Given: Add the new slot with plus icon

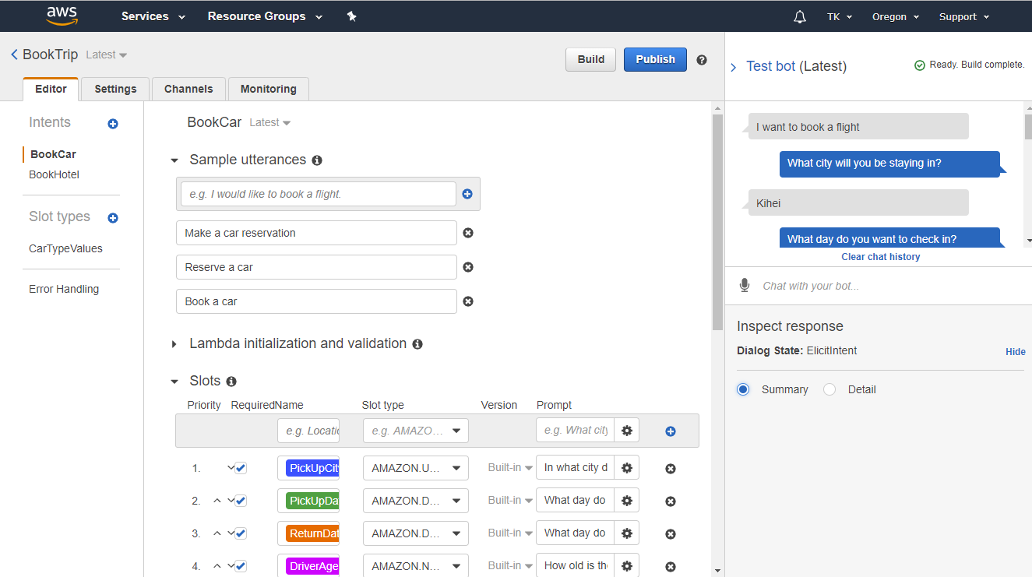Looking at the screenshot, I should coord(671,431).
